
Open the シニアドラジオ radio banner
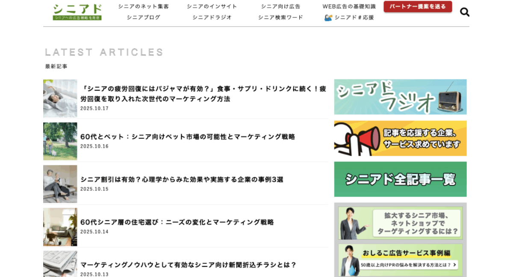tap(400, 97)
